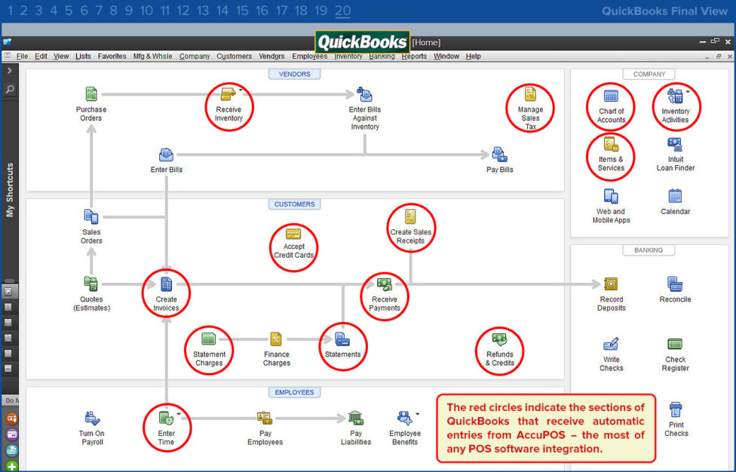Open the Lists menu

83,57
